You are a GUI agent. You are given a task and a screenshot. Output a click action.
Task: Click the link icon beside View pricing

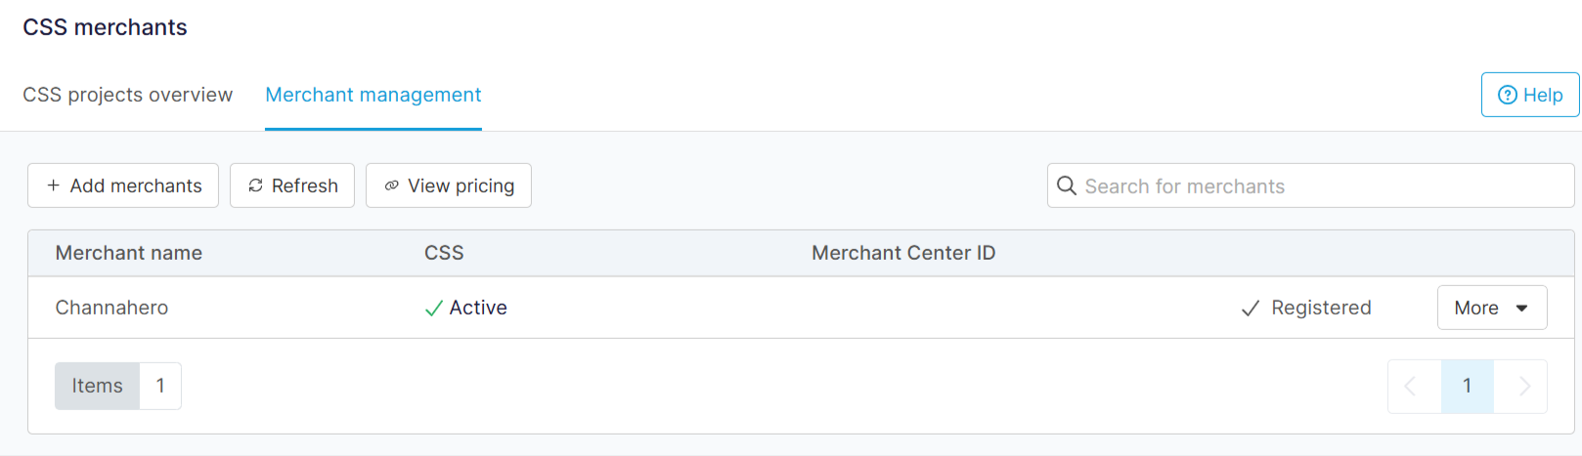(x=391, y=186)
